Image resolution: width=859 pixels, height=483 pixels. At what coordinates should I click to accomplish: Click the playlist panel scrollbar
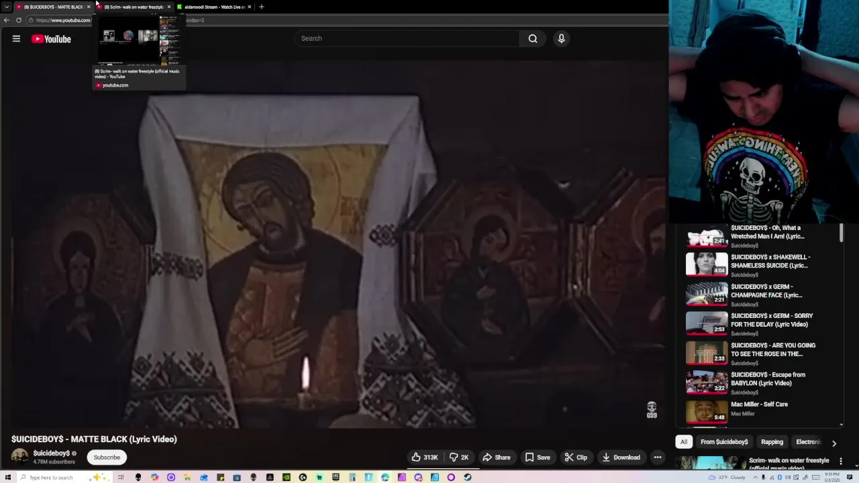click(x=842, y=233)
